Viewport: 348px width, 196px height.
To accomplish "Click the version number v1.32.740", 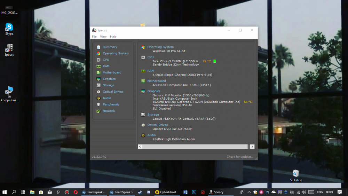I will (x=99, y=157).
